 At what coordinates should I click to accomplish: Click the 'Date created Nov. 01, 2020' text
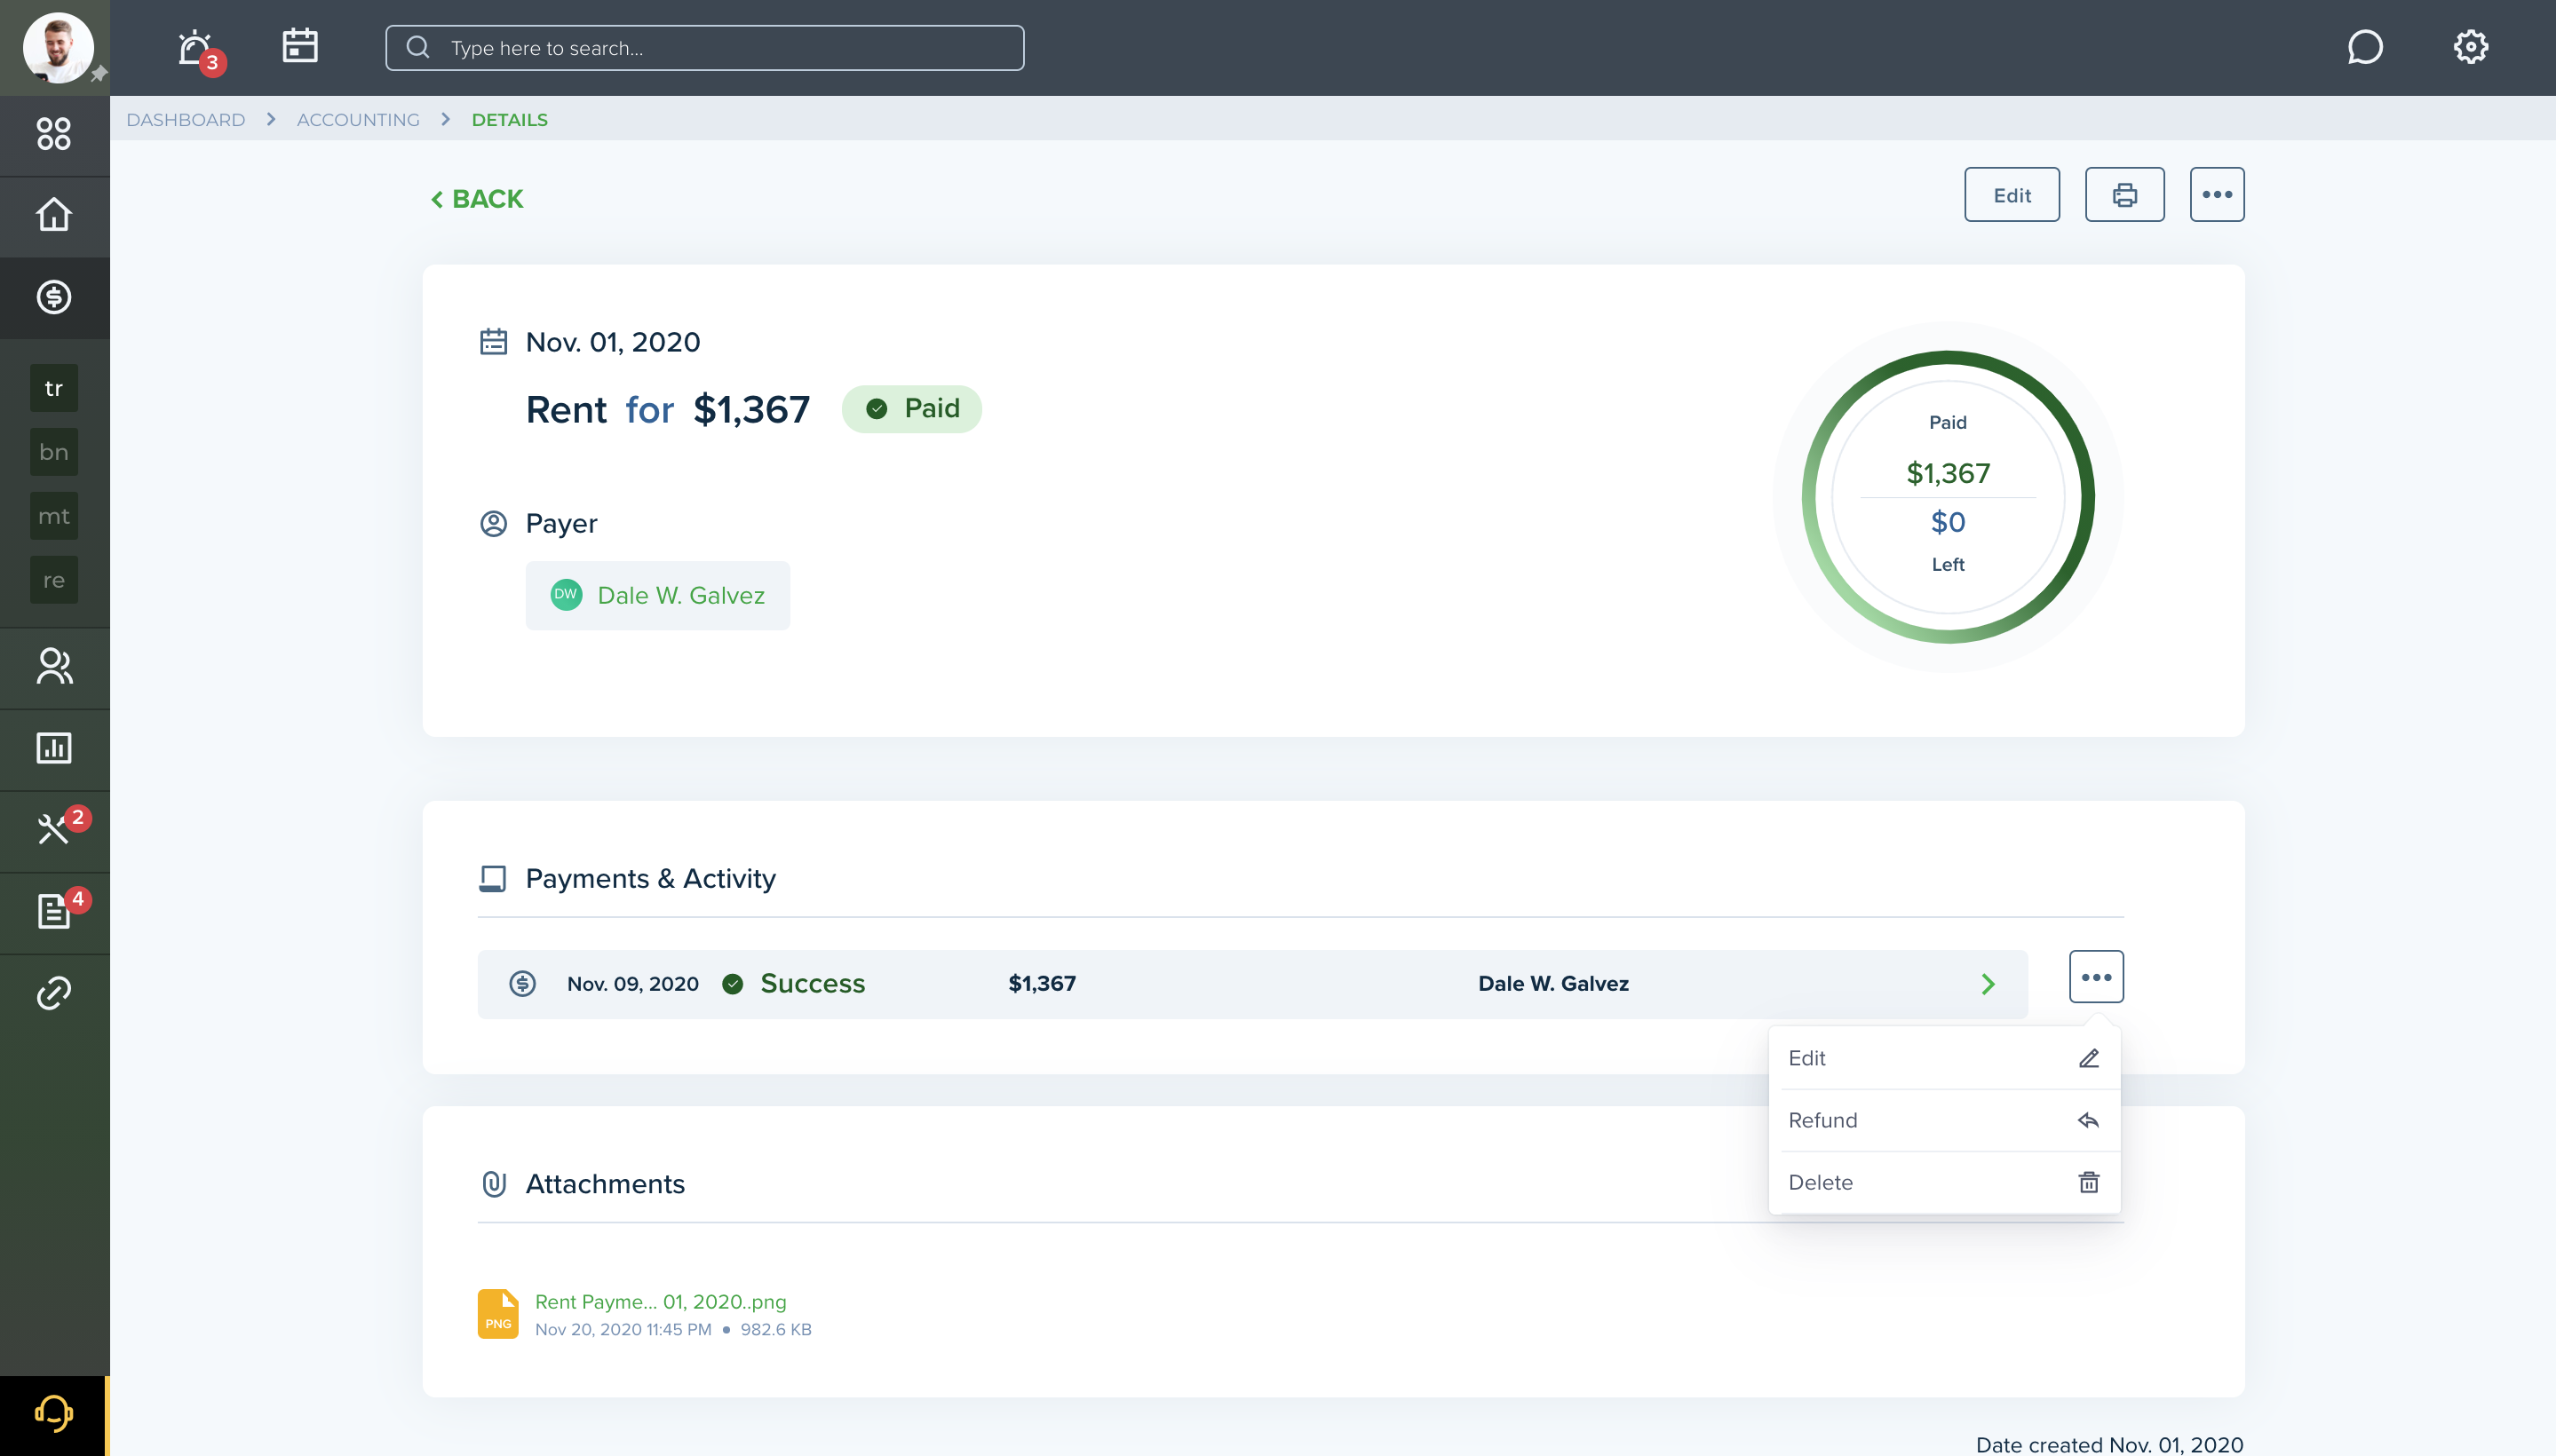pos(2110,1444)
